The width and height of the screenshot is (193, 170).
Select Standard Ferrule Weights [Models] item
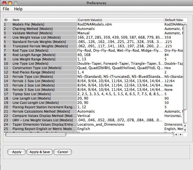coord(45,42)
